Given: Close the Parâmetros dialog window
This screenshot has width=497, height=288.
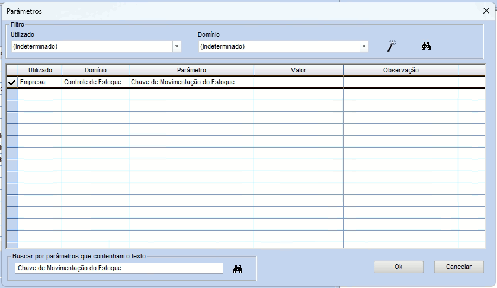Looking at the screenshot, I should click(x=486, y=11).
